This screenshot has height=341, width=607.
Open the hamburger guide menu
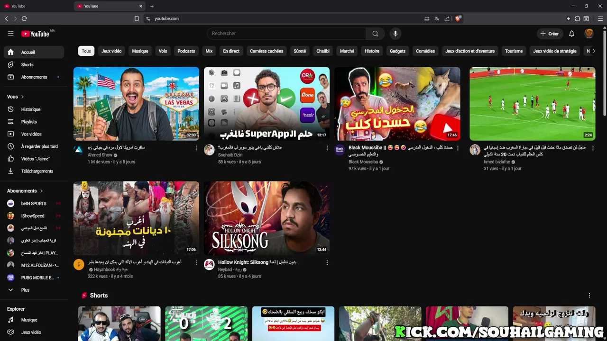pyautogui.click(x=10, y=34)
